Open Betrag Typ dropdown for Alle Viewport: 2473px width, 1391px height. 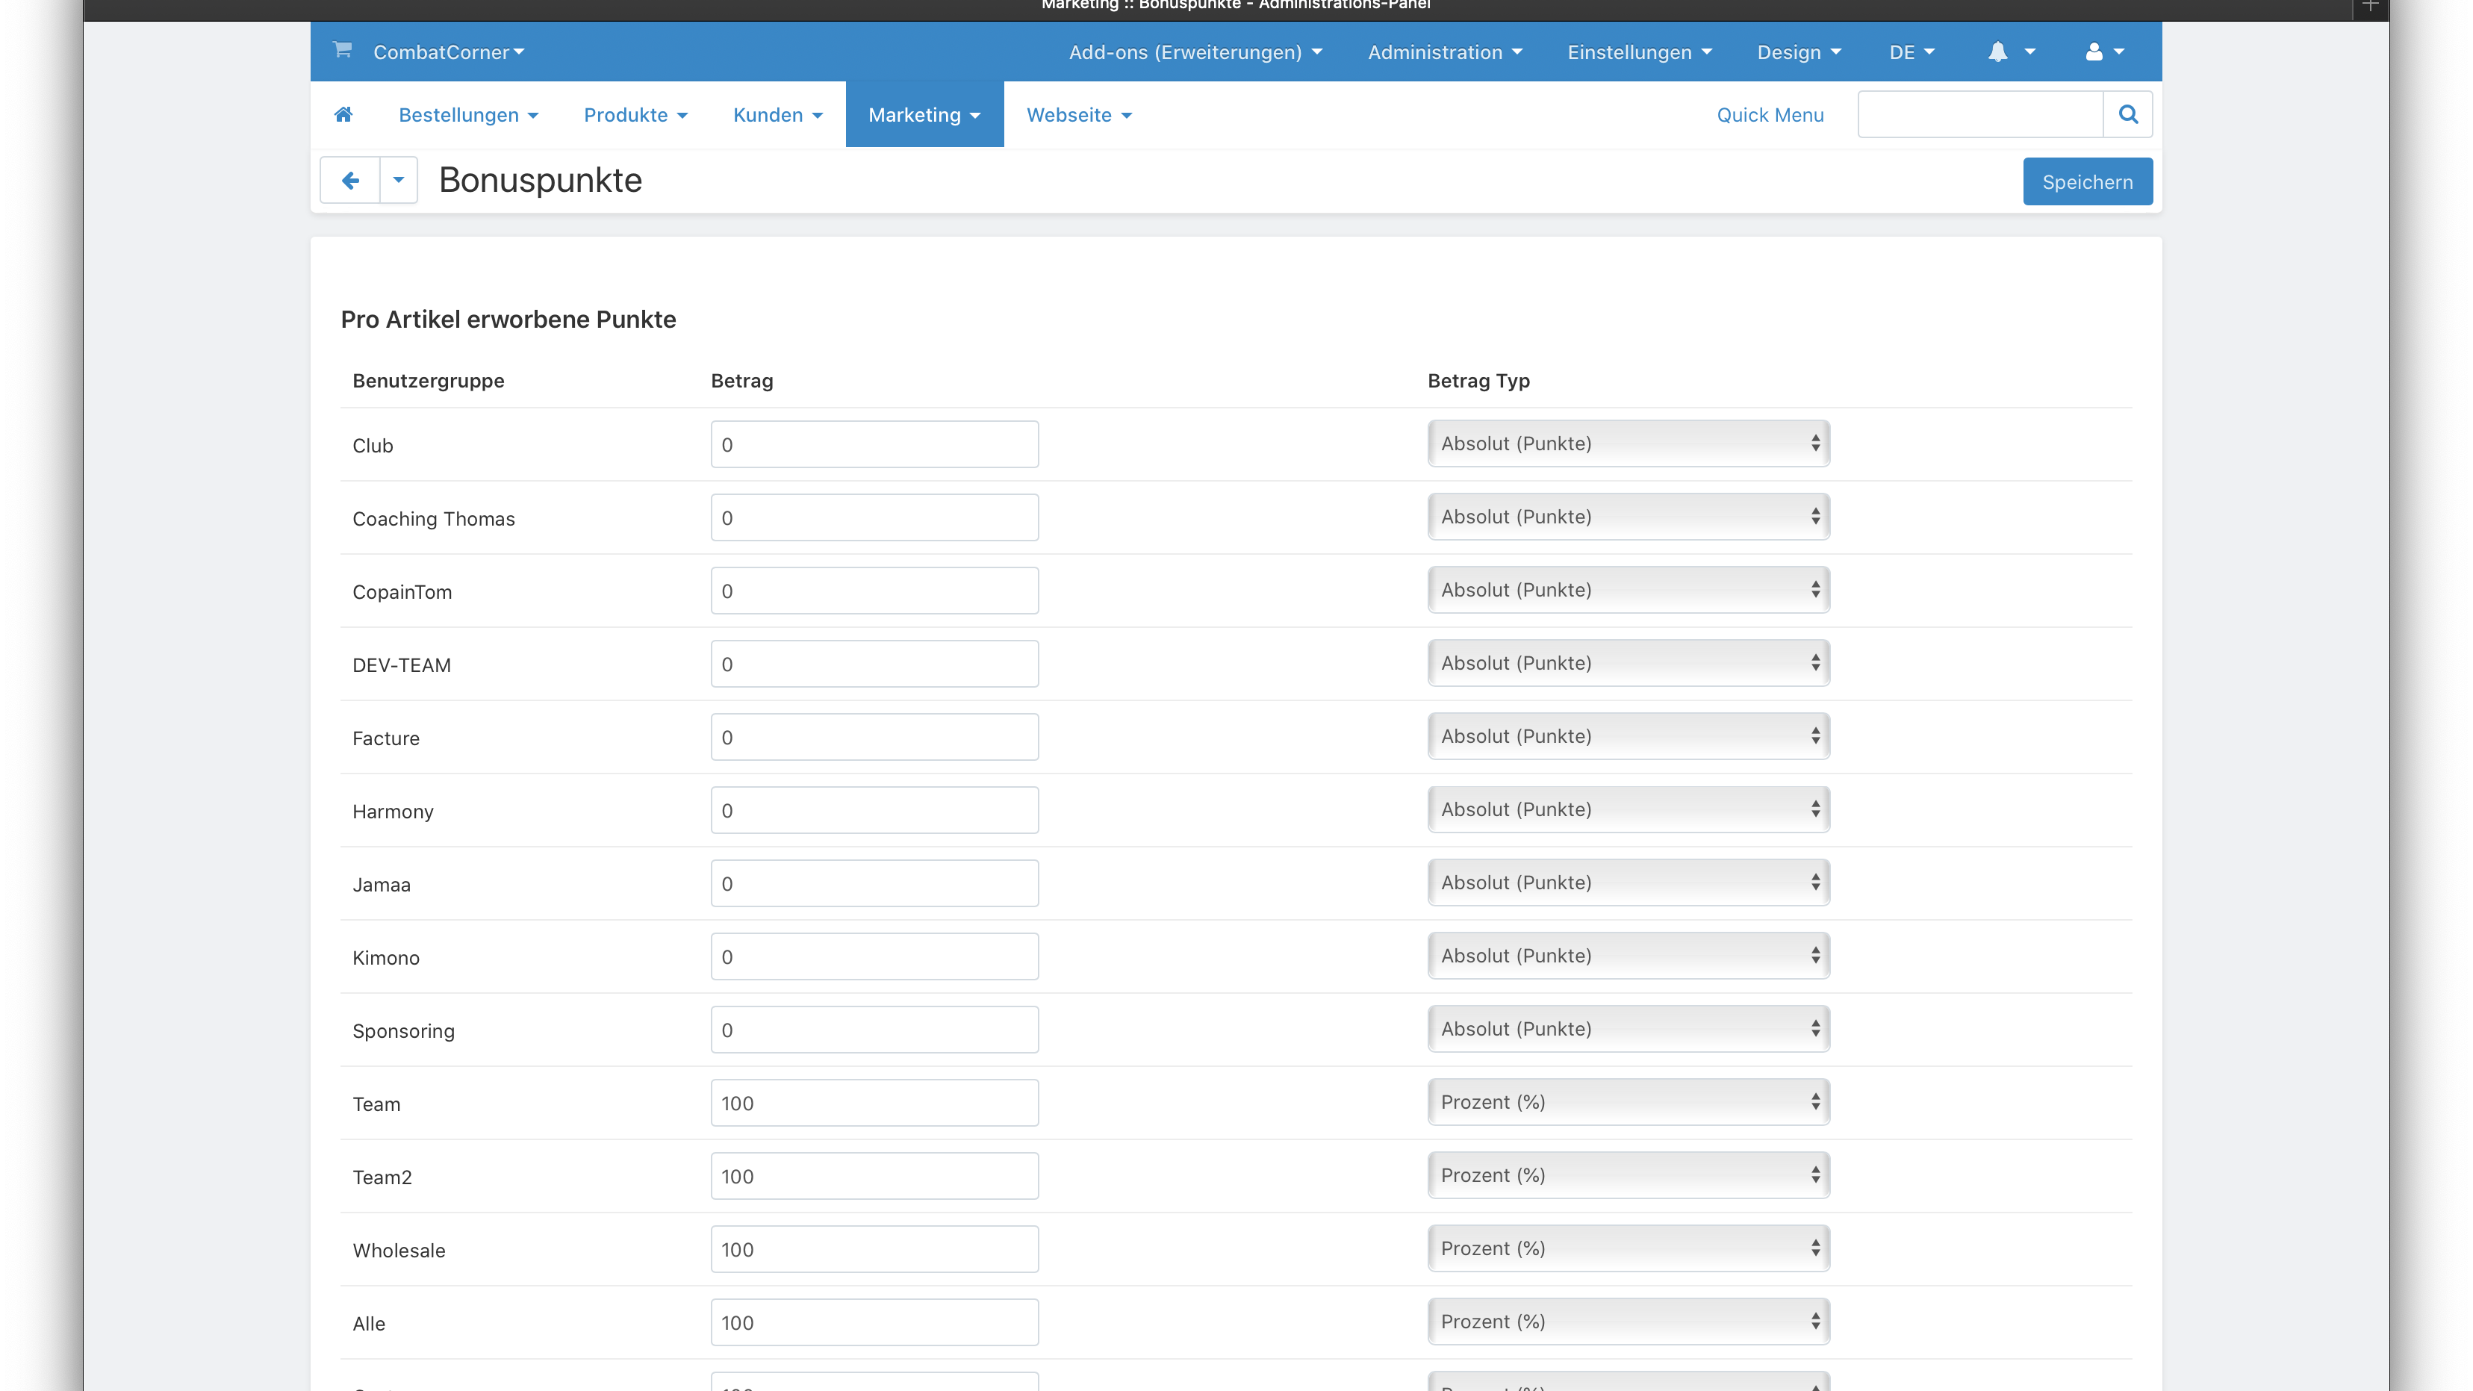tap(1629, 1321)
